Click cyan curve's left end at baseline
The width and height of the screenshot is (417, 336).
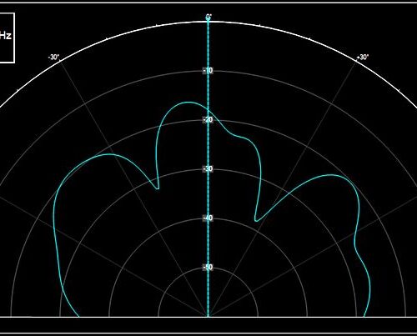point(78,316)
